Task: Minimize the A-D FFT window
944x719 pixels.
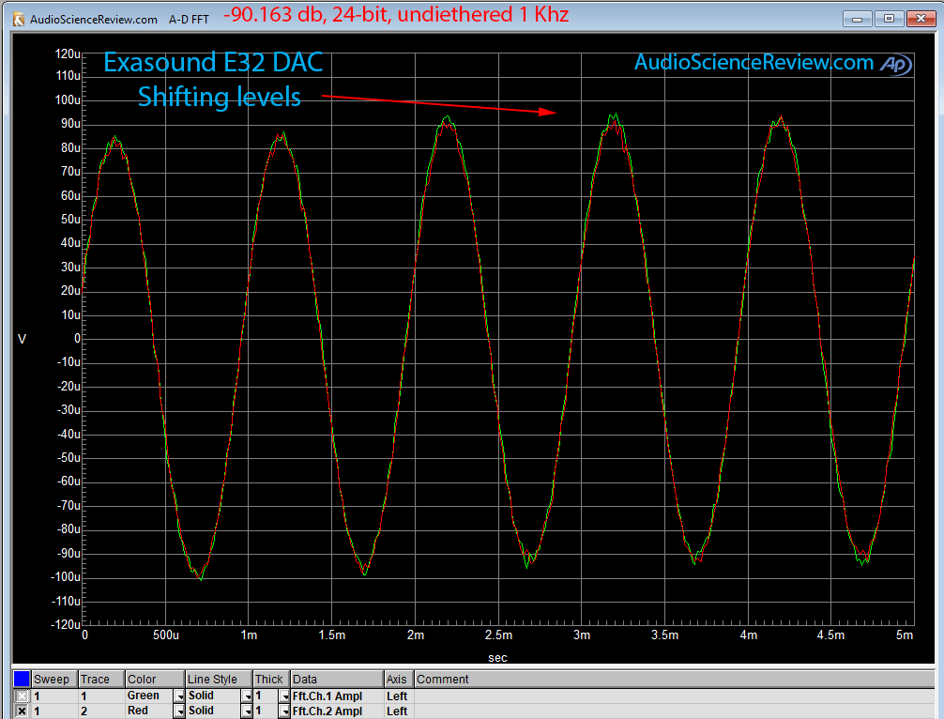Action: point(858,19)
